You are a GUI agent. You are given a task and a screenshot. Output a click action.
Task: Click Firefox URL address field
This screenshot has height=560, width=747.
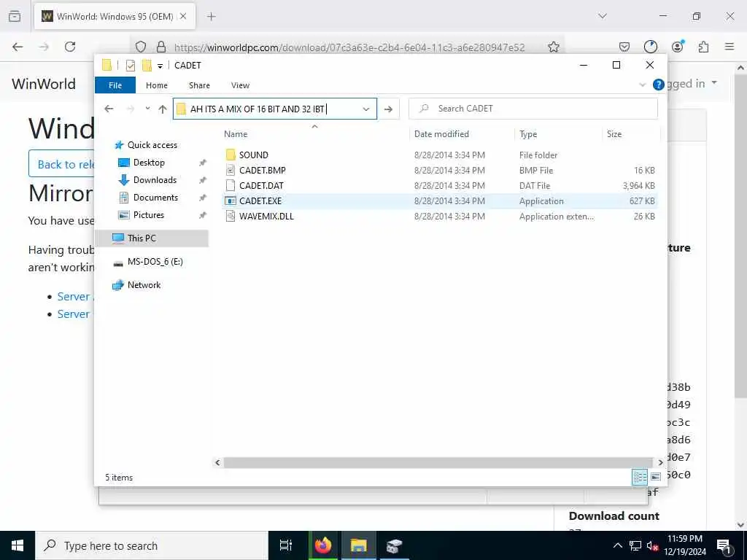[x=350, y=47]
